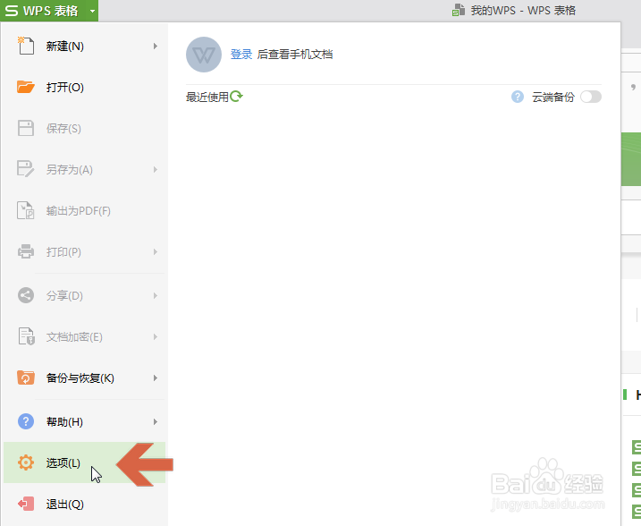This screenshot has width=641, height=526.
Task: Click cloud backup help question icon
Action: point(518,97)
